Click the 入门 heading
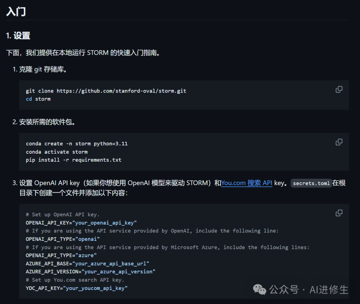This screenshot has height=304, width=360. coord(16,11)
